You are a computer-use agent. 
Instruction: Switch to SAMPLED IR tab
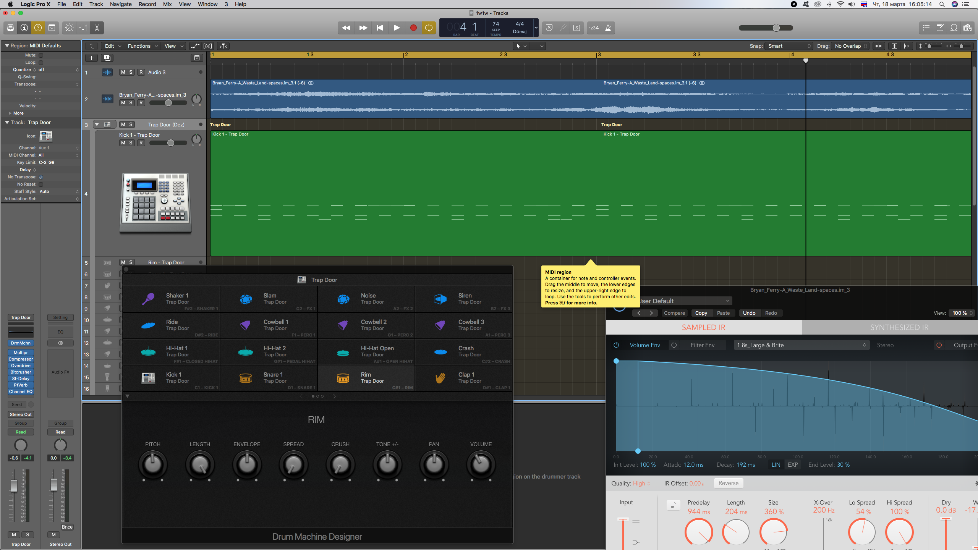pos(704,328)
